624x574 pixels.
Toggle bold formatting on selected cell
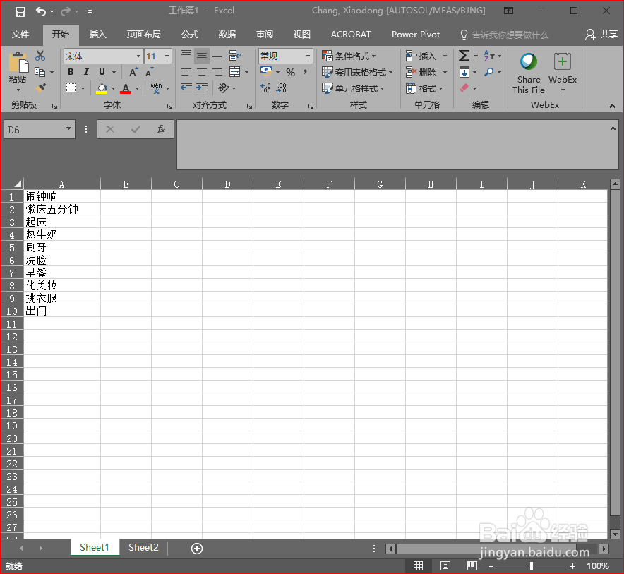(x=70, y=71)
